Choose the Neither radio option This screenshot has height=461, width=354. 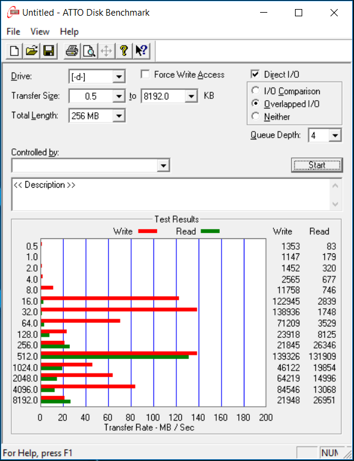click(x=255, y=116)
